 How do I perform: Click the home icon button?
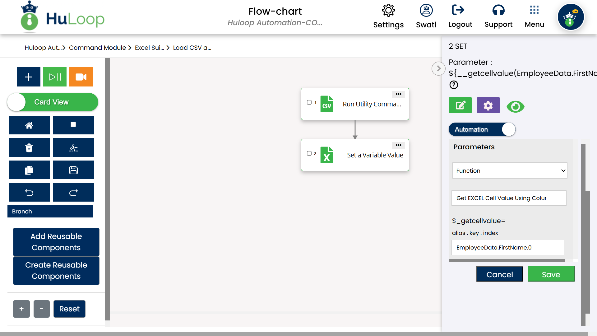(29, 125)
